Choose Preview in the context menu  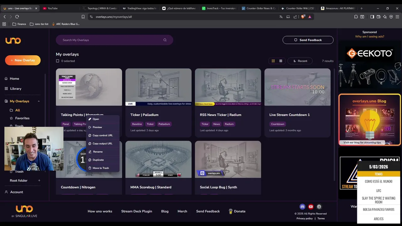point(103,127)
